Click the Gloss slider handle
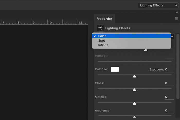180x120 pixels. (x=134, y=90)
